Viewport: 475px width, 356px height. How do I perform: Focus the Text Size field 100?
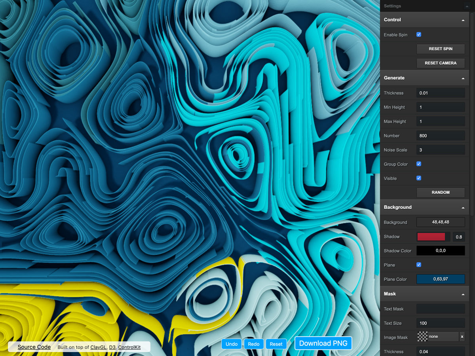tap(441, 323)
